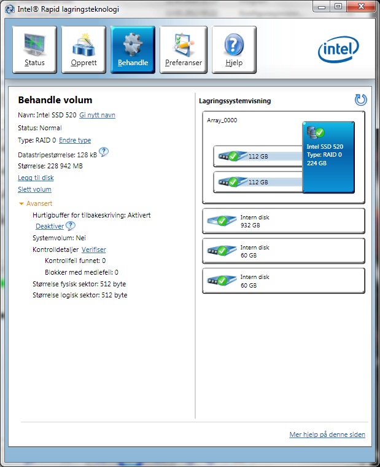Click the Endre type link
380x467 pixels.
pos(75,140)
